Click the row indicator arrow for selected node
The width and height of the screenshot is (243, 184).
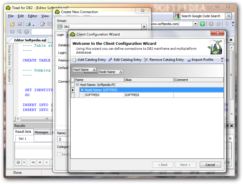click(x=73, y=90)
